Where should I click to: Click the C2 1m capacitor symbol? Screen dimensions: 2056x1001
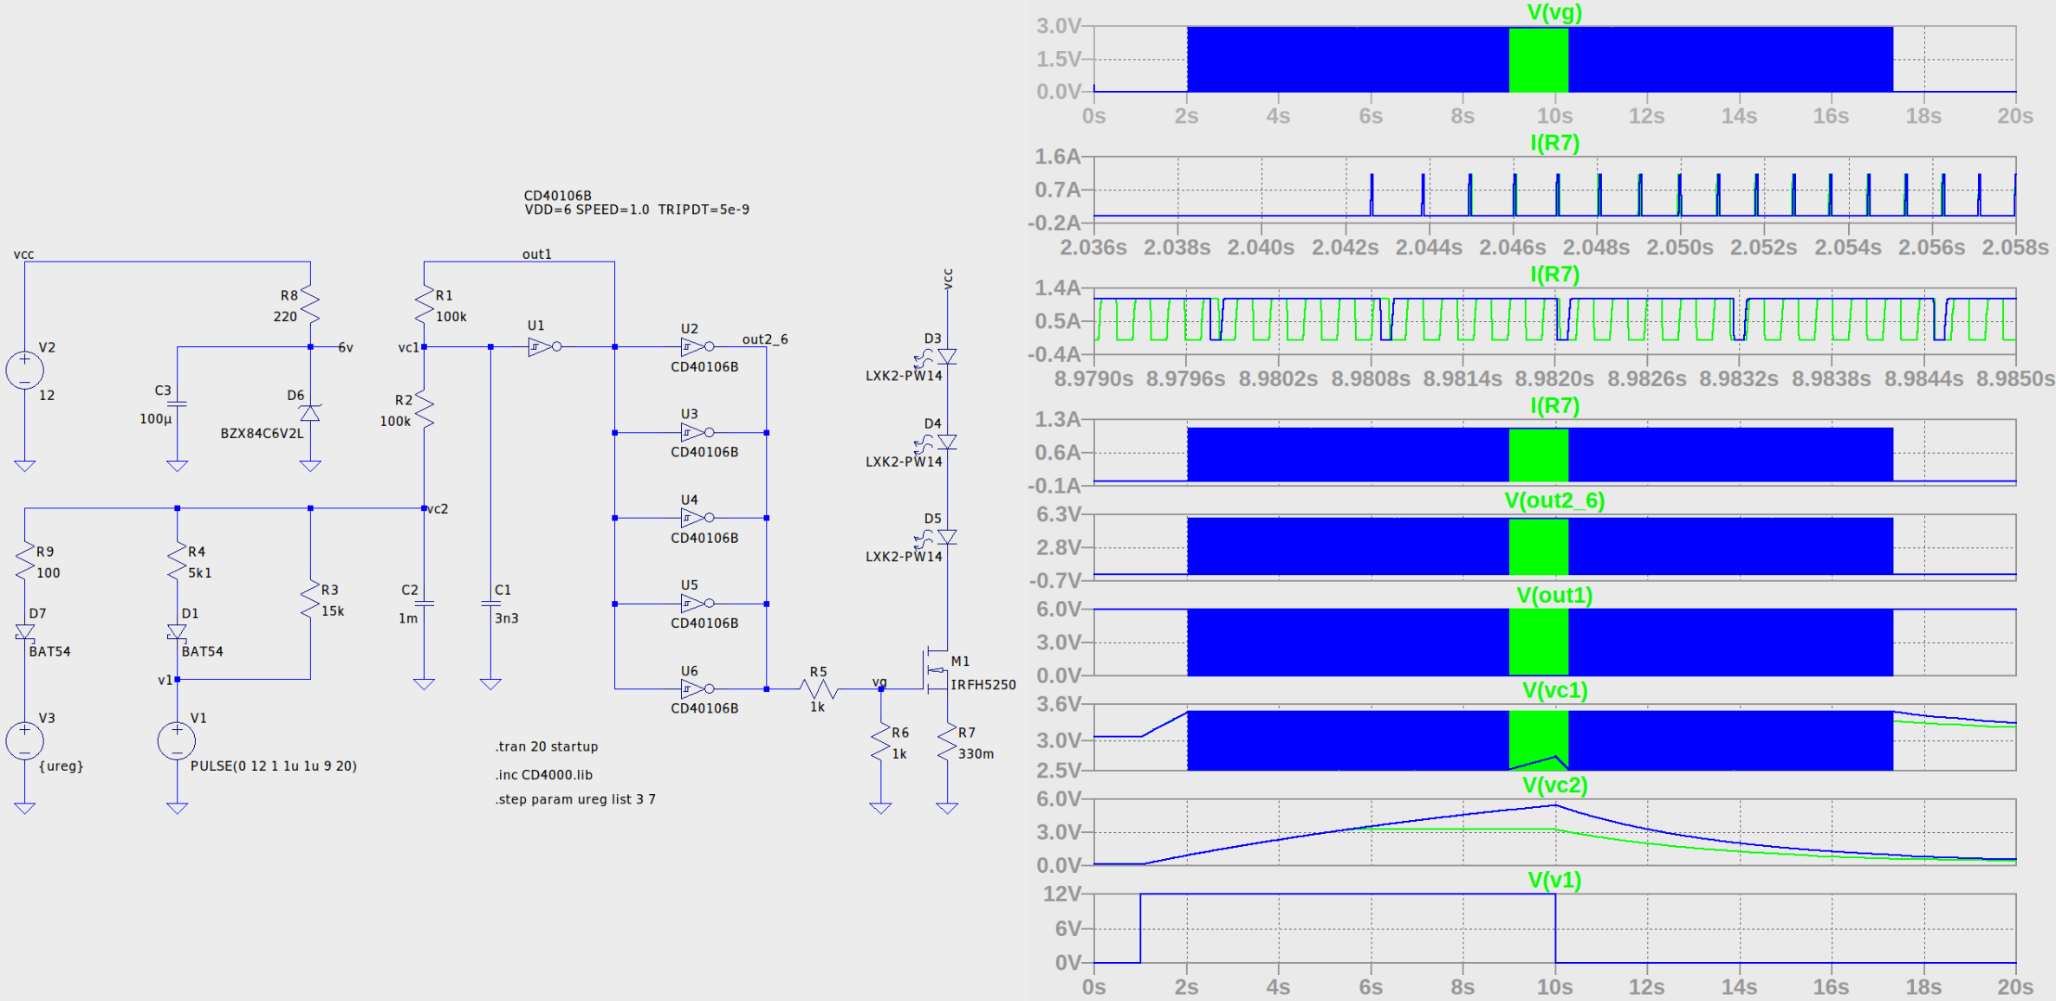[424, 604]
